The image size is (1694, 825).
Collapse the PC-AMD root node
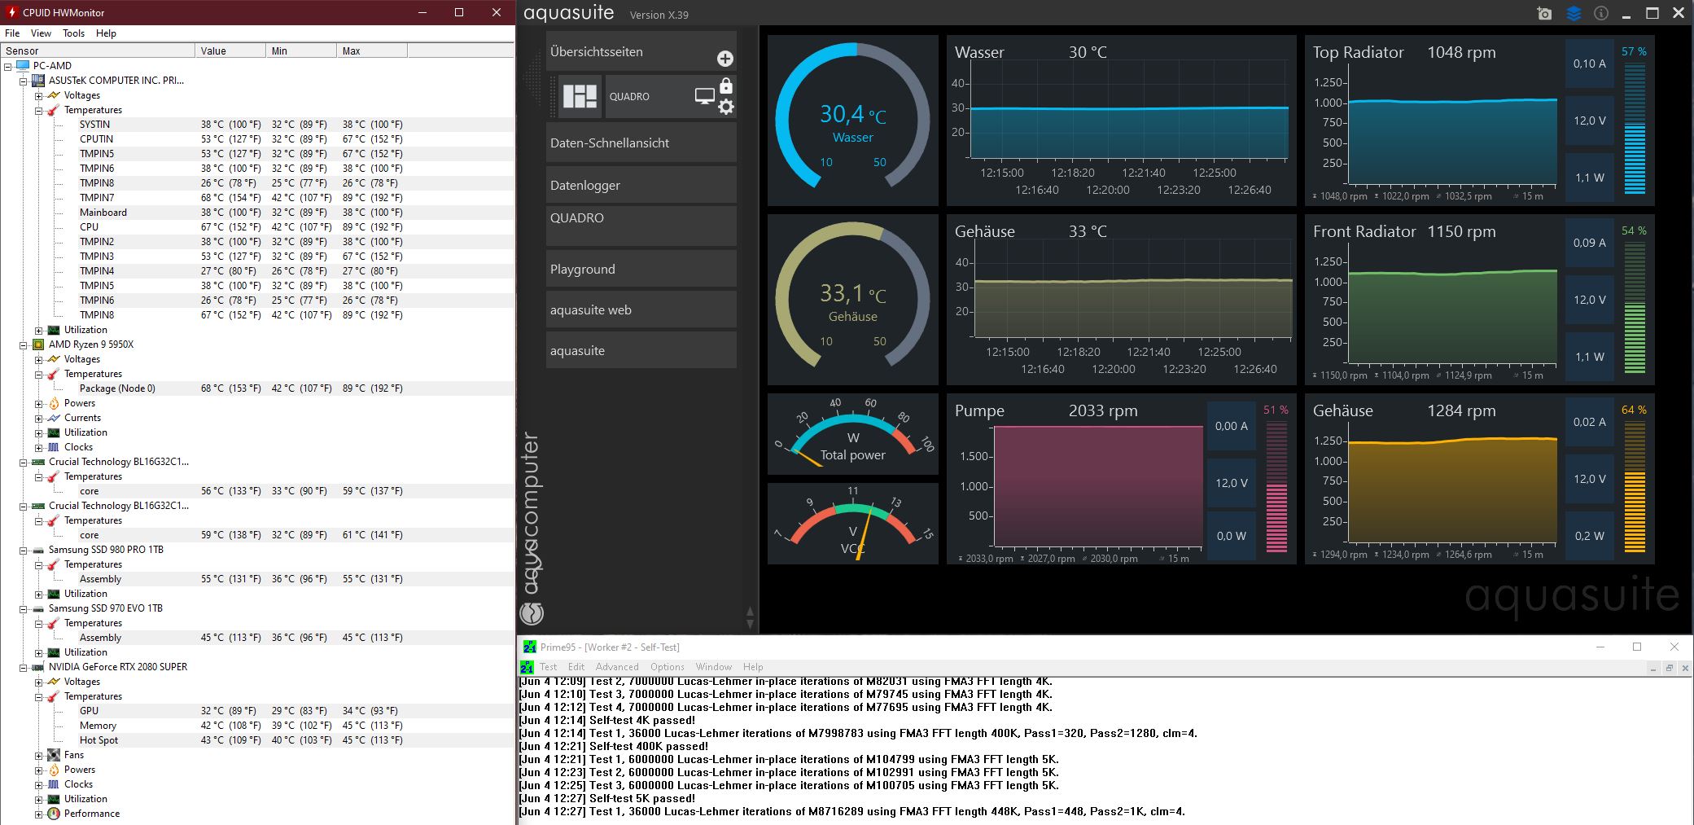8,66
